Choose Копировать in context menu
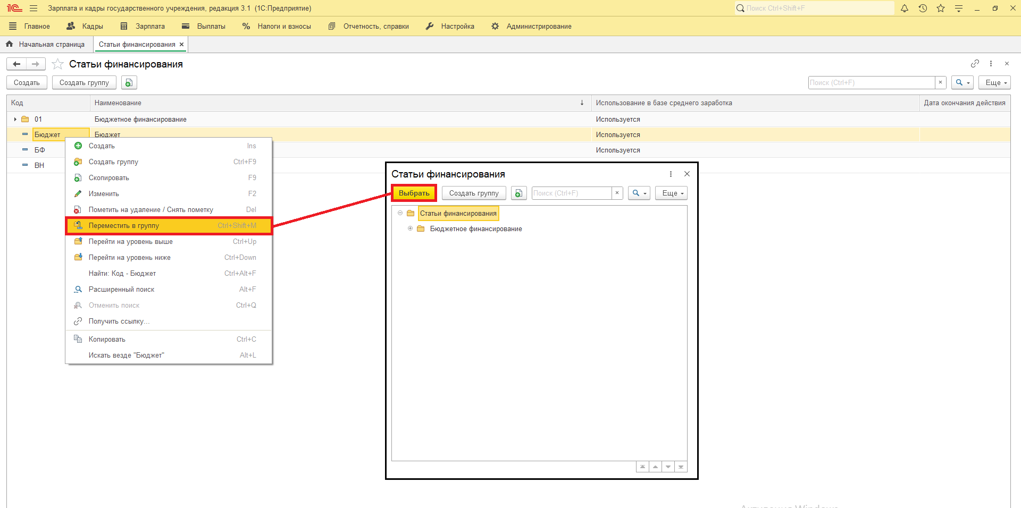The width and height of the screenshot is (1021, 508). pyautogui.click(x=169, y=339)
